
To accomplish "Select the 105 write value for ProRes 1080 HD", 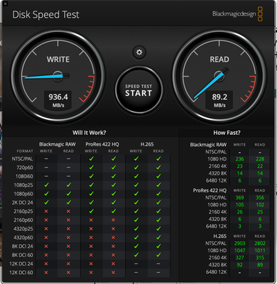I will click(239, 204).
